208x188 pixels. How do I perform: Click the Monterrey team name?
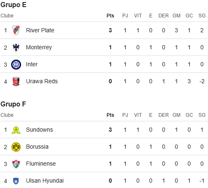[39, 47]
